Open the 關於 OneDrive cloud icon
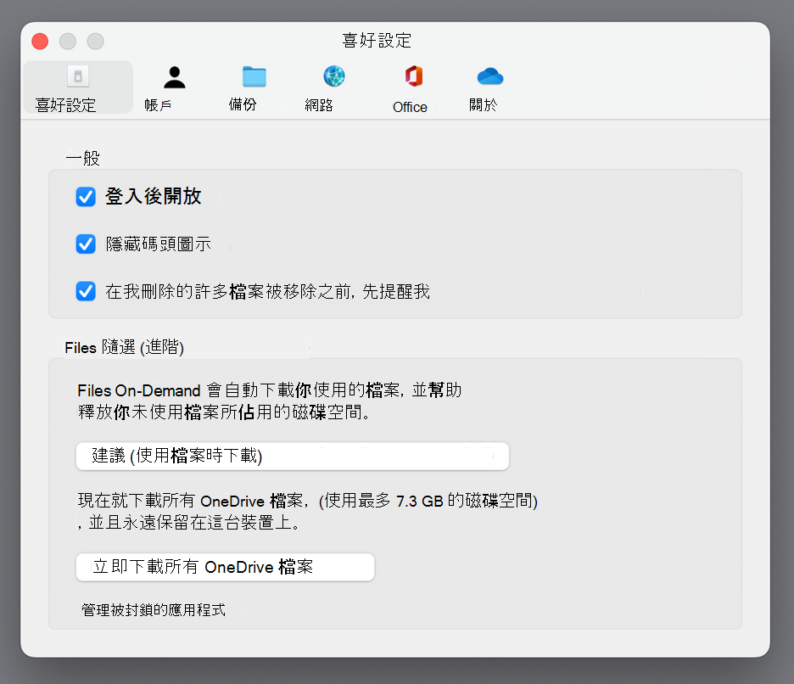 (490, 76)
